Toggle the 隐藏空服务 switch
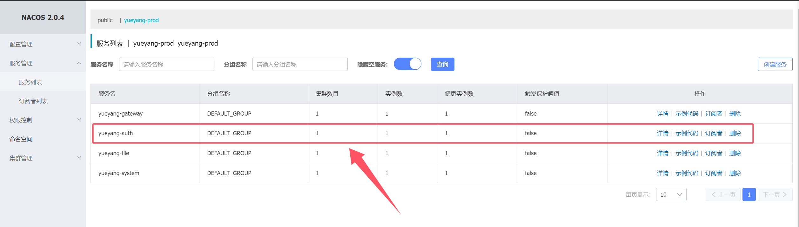This screenshot has height=227, width=799. tap(407, 64)
